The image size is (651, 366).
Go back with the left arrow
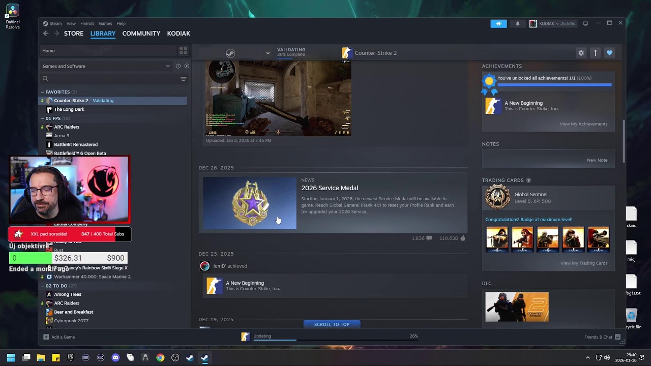pos(46,34)
